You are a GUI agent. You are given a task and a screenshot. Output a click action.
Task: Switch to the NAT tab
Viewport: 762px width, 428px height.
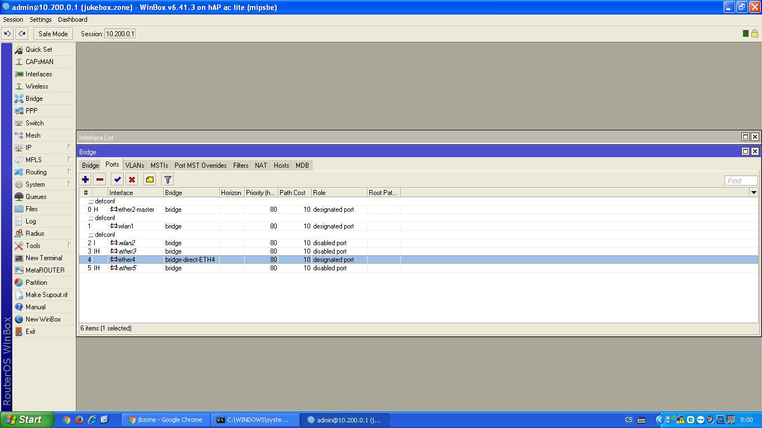click(x=261, y=166)
